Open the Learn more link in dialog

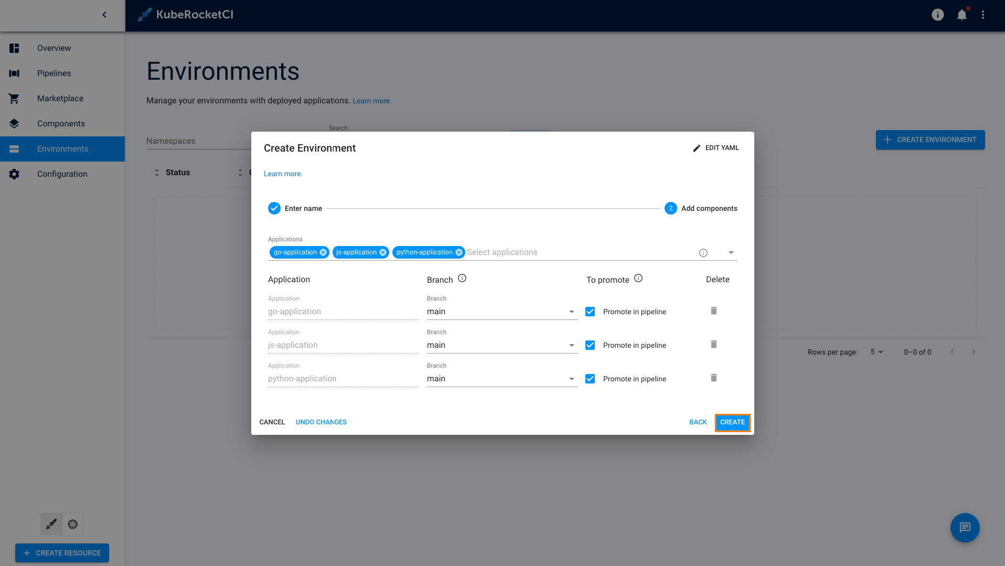click(x=283, y=174)
